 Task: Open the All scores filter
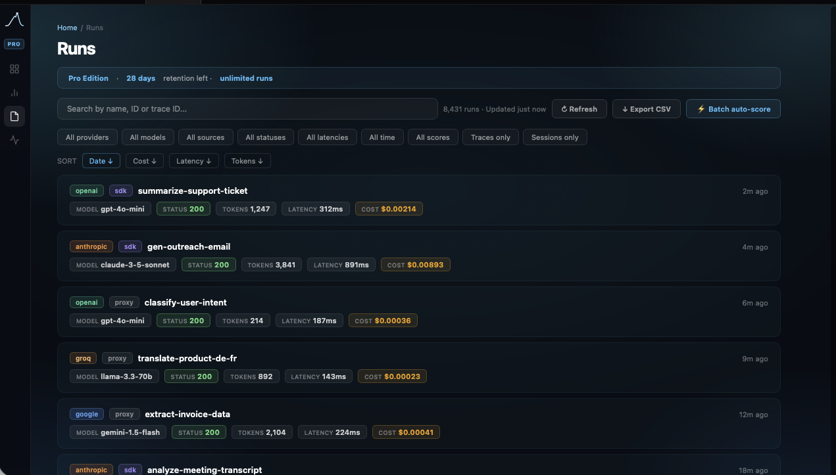tap(433, 137)
